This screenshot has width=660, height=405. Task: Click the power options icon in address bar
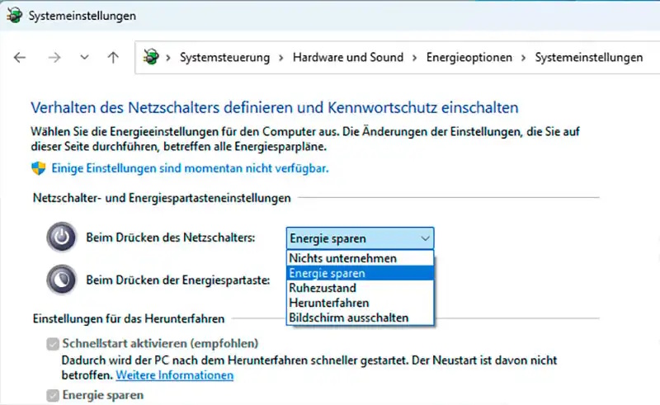[151, 57]
